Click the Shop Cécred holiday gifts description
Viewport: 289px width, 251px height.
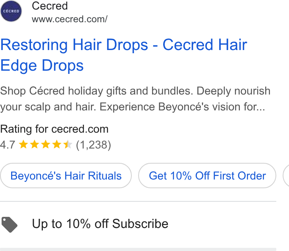coord(135,99)
